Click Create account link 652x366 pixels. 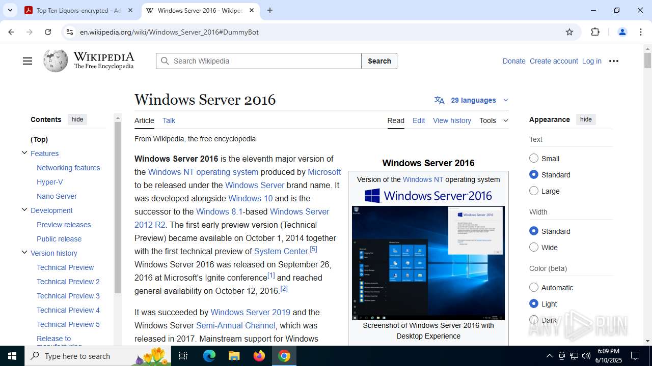pos(554,61)
